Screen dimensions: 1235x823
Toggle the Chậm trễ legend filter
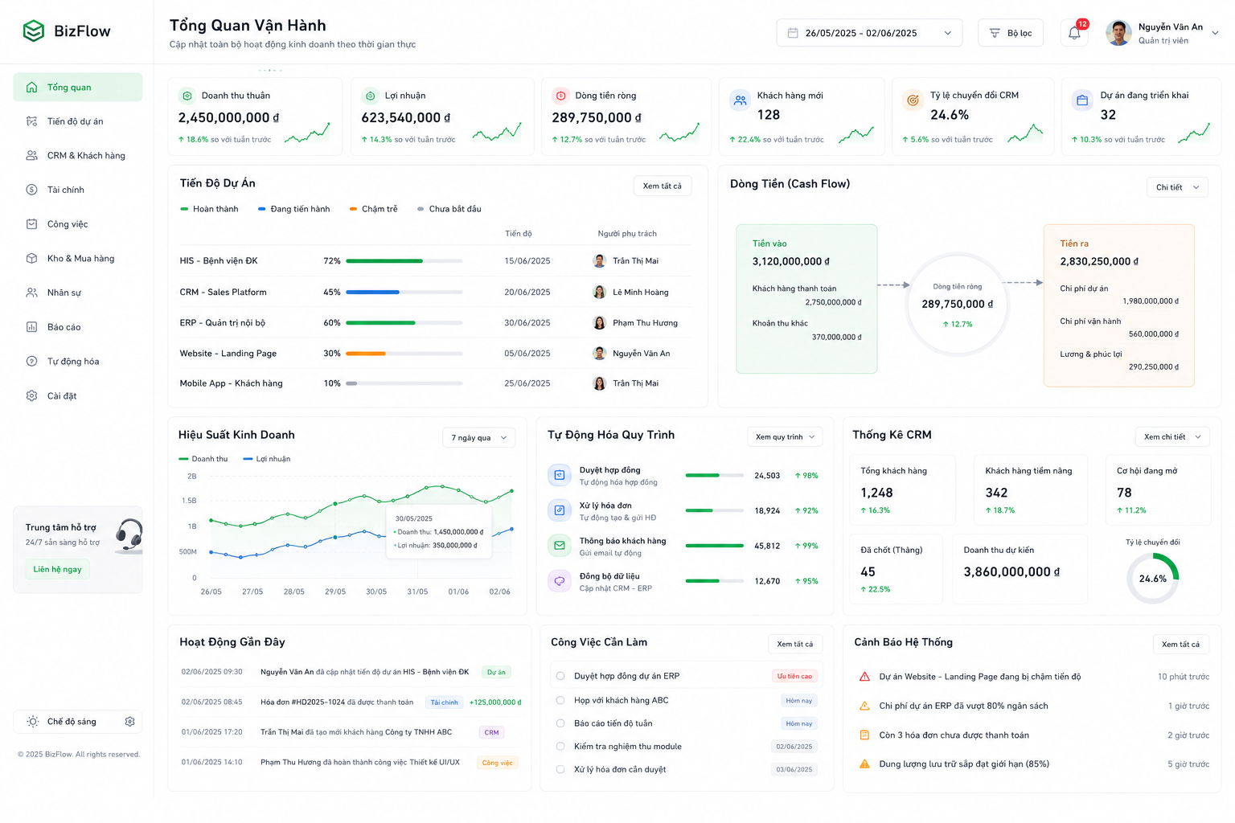pos(374,209)
